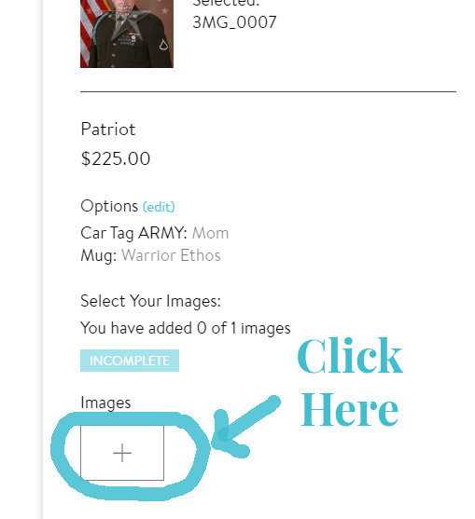Click the 'You have added 0 of 1 images' text
The width and height of the screenshot is (475, 519).
(186, 328)
